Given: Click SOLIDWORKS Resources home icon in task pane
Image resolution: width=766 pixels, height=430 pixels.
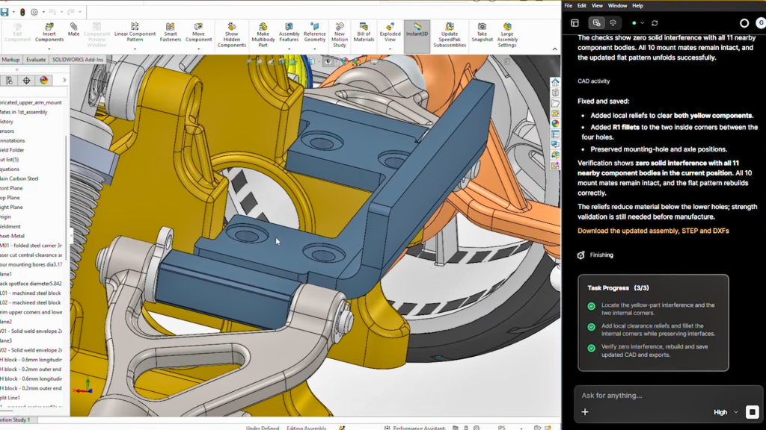Looking at the screenshot, I should tap(555, 82).
